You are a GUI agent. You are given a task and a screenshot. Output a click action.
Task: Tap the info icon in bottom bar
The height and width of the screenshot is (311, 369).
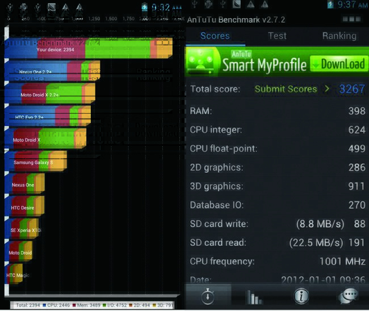[300, 296]
